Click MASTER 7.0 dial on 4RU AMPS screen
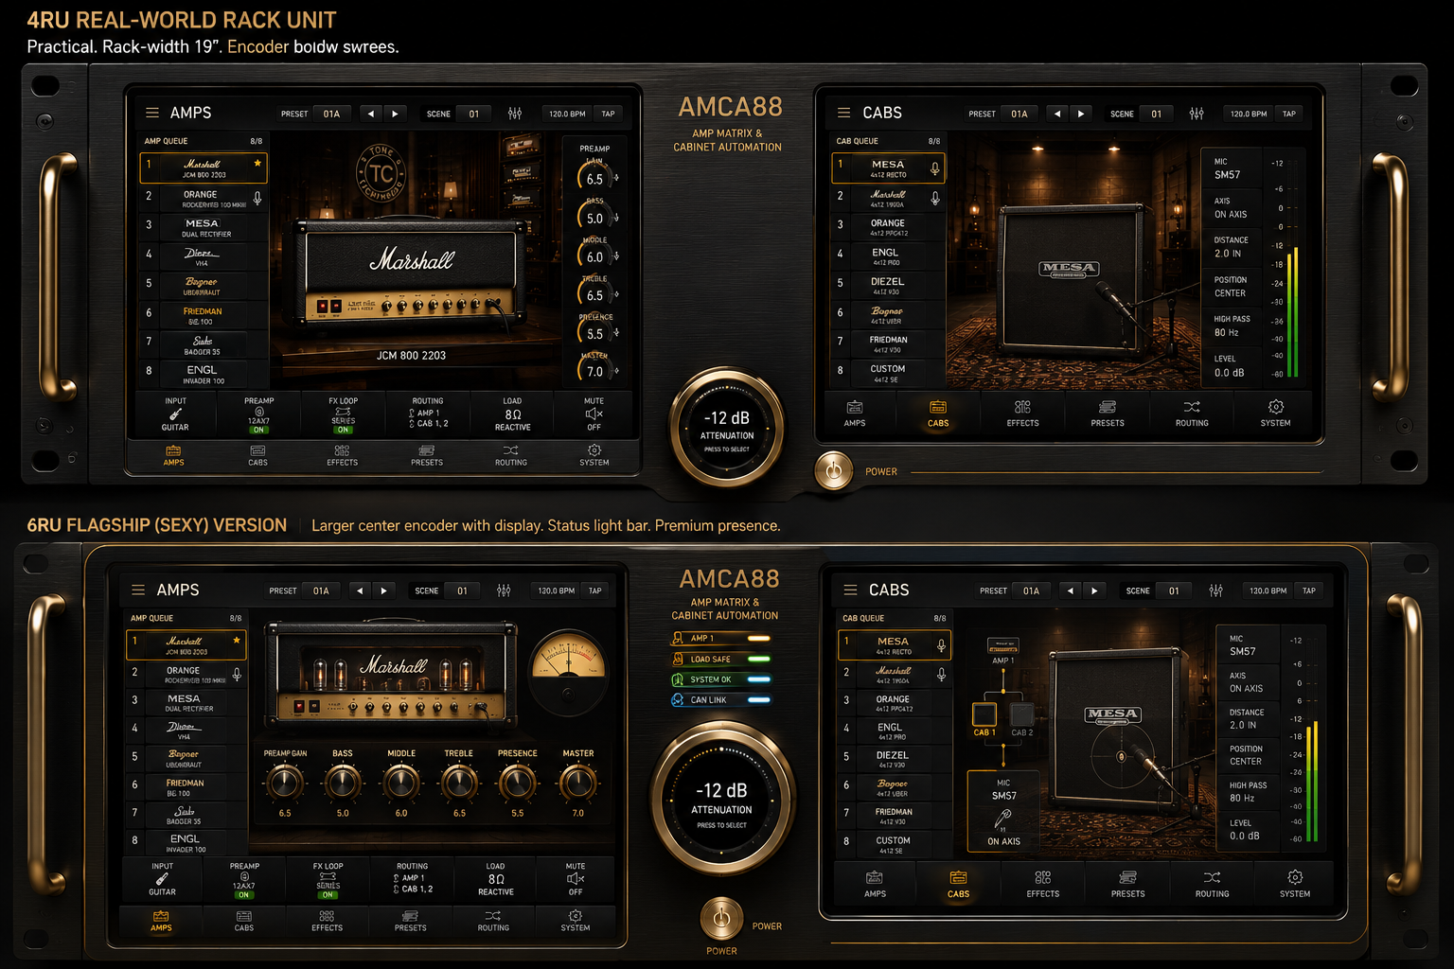The height and width of the screenshot is (969, 1454). [x=594, y=369]
